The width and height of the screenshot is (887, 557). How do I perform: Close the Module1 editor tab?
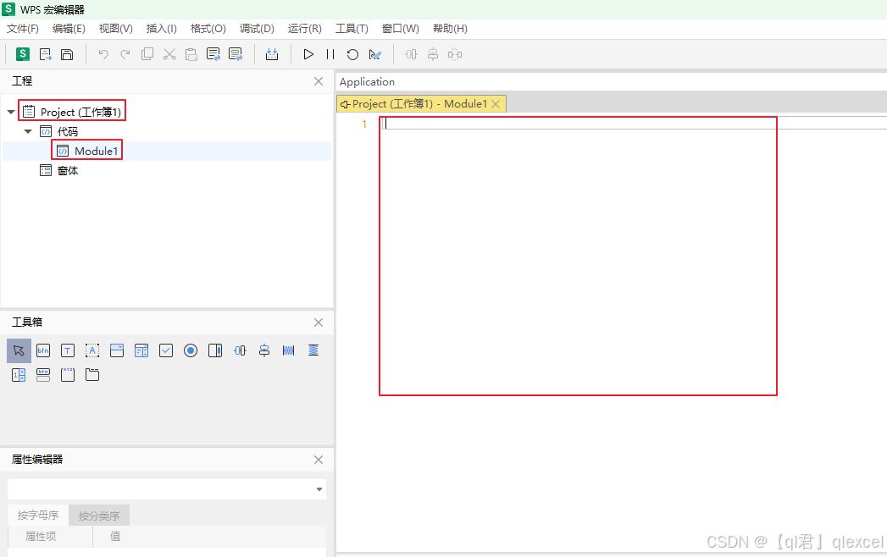[x=496, y=103]
